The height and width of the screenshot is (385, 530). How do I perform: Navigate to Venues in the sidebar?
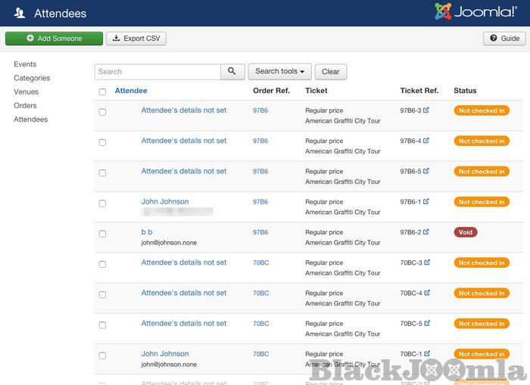(x=26, y=92)
